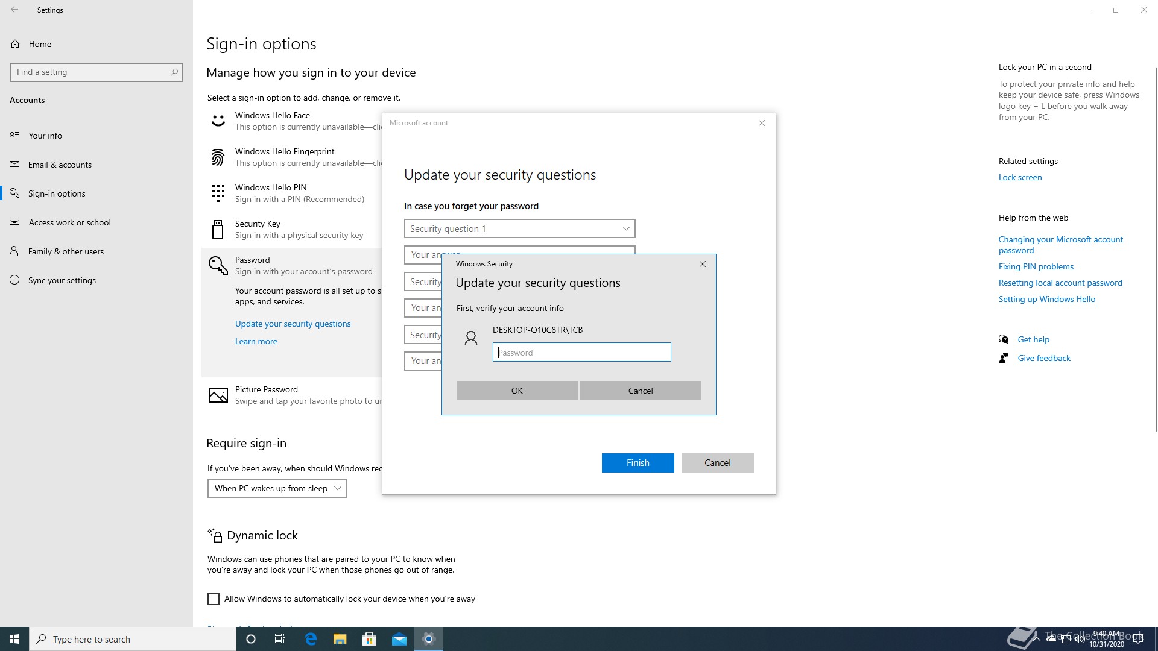Launch Microsoft Edge from the taskbar
Screen dimensions: 1158x651
pyautogui.click(x=311, y=639)
